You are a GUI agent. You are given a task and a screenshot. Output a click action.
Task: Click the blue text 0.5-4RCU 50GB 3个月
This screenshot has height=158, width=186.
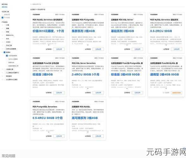tap(47, 118)
